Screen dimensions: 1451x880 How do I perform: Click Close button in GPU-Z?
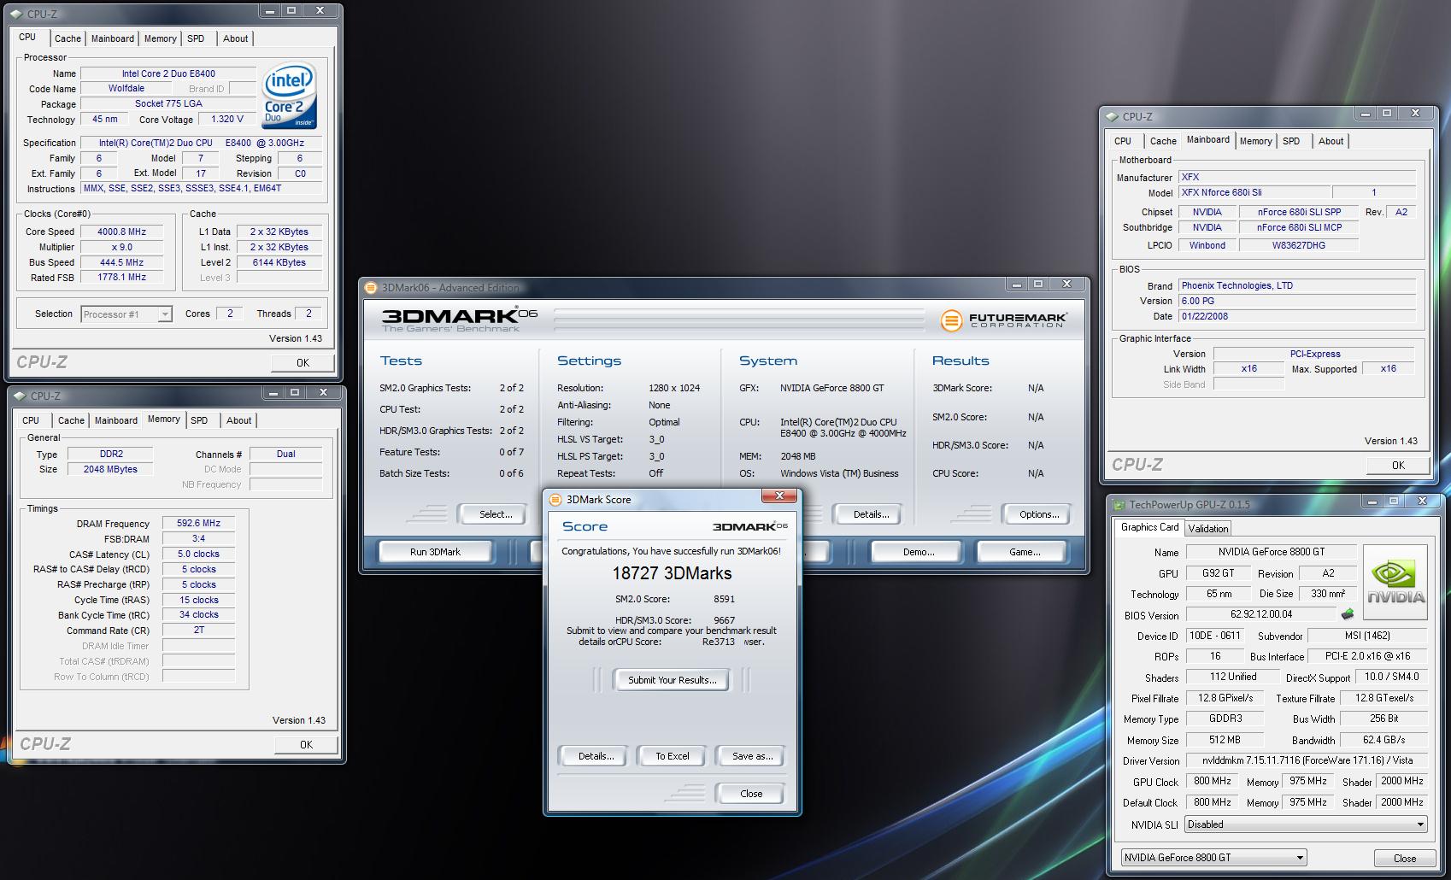pos(1404,859)
